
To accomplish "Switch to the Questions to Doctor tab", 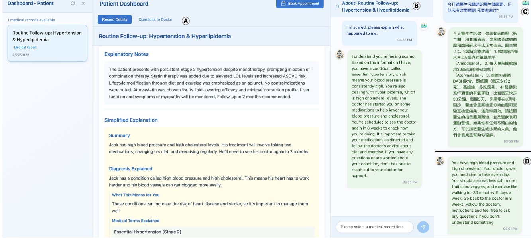I will [x=155, y=19].
